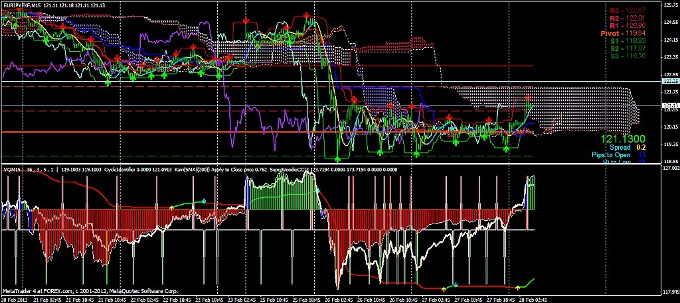Click the R3 - 122.97 pivot label
The height and width of the screenshot is (303, 680).
click(x=629, y=11)
